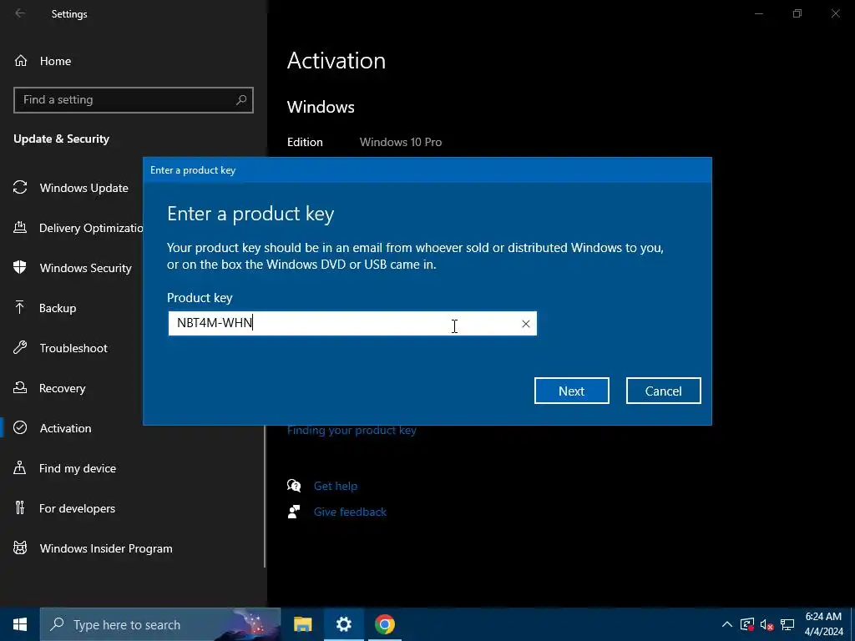Image resolution: width=855 pixels, height=641 pixels.
Task: Click the Edition label
Action: point(305,142)
